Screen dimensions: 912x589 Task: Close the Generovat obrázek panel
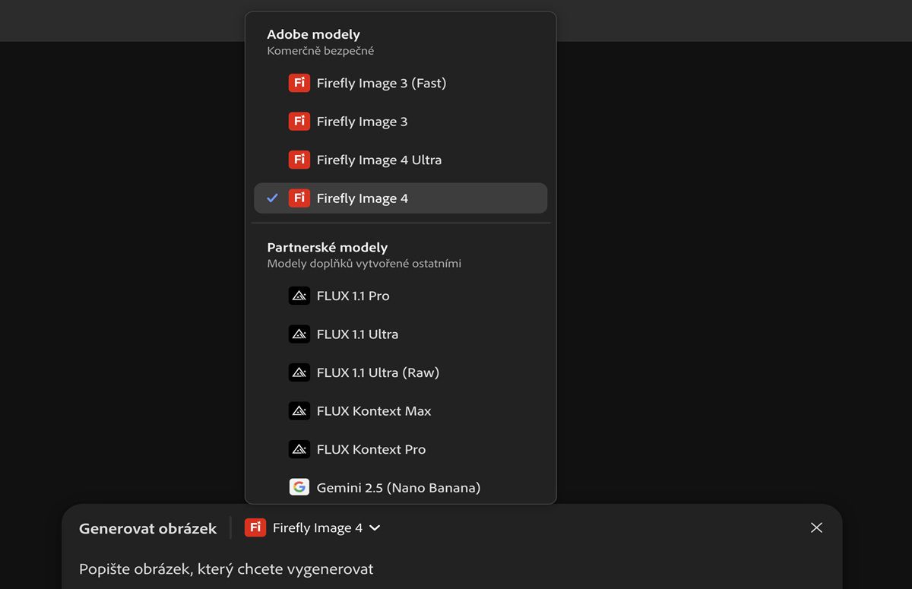point(816,527)
